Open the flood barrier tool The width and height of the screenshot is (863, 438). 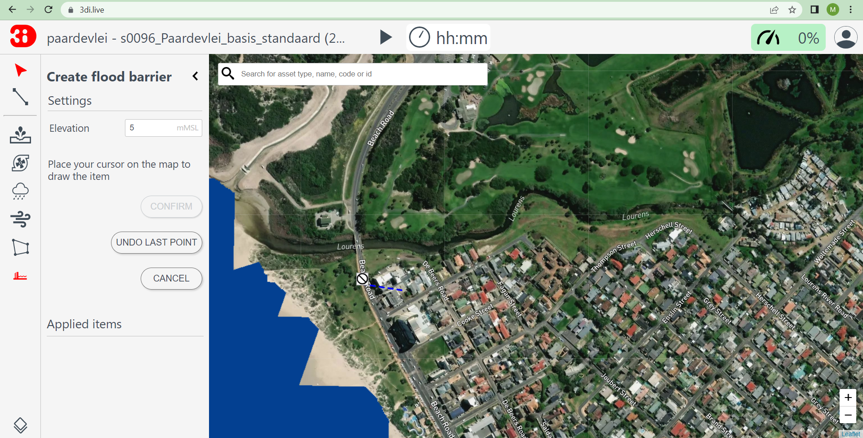(x=20, y=276)
